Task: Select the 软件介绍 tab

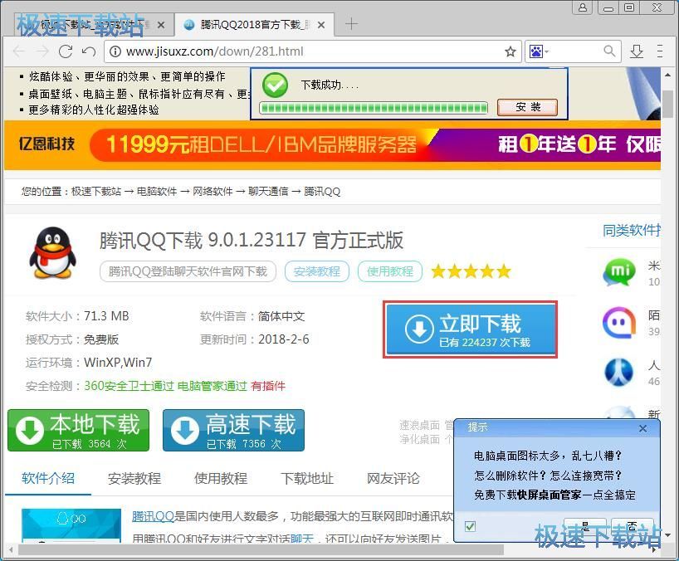Action: pyautogui.click(x=48, y=478)
